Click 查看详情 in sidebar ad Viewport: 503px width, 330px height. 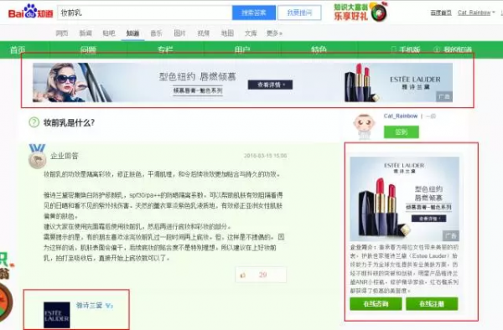point(428,219)
